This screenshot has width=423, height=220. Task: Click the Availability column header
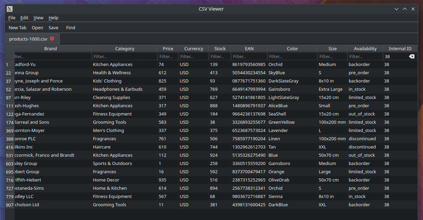(x=365, y=48)
